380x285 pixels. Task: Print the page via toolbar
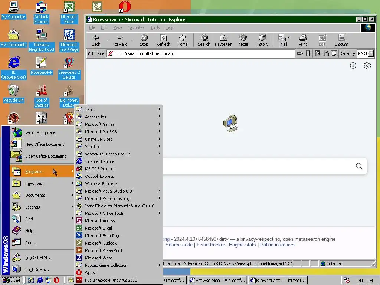pos(303,40)
